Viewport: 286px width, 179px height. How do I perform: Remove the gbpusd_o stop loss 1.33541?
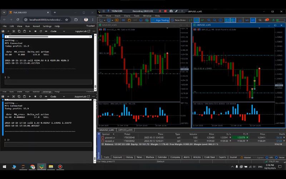tap(230, 137)
